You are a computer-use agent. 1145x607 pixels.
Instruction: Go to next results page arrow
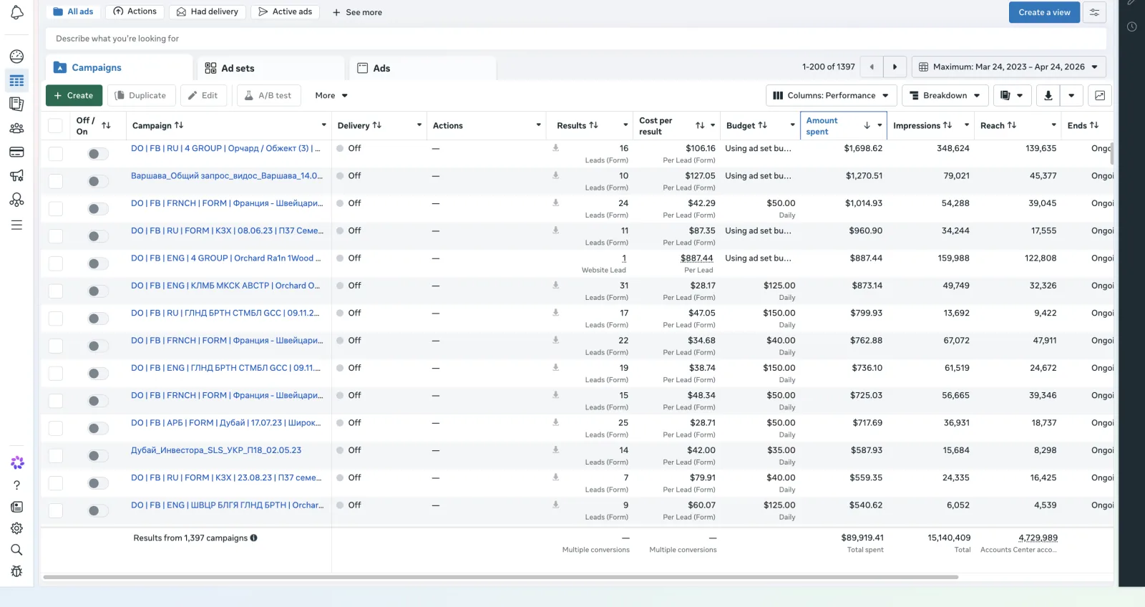pyautogui.click(x=895, y=67)
